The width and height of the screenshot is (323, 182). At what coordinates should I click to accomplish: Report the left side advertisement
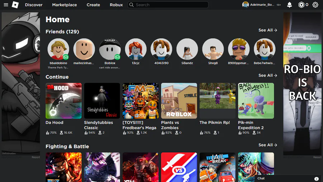36,157
